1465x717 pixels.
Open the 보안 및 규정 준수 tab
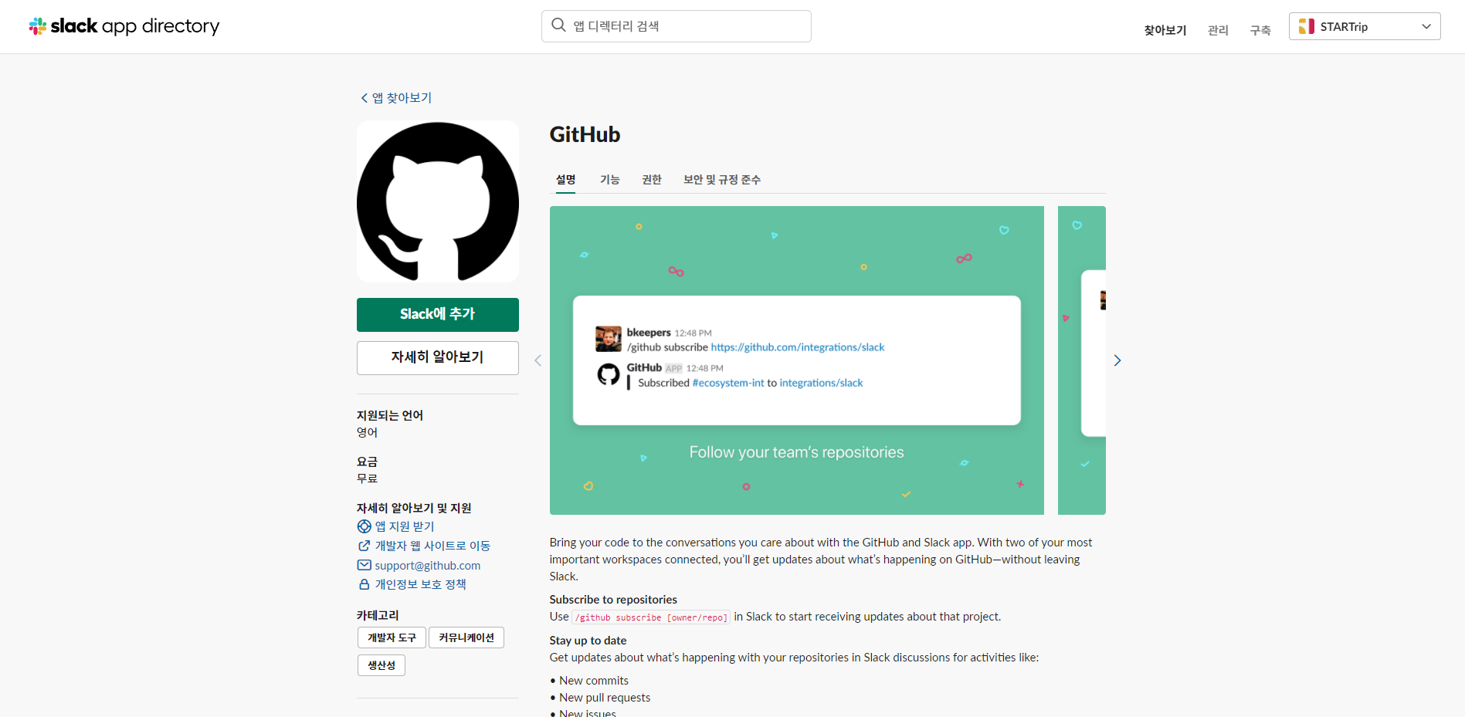pos(722,180)
